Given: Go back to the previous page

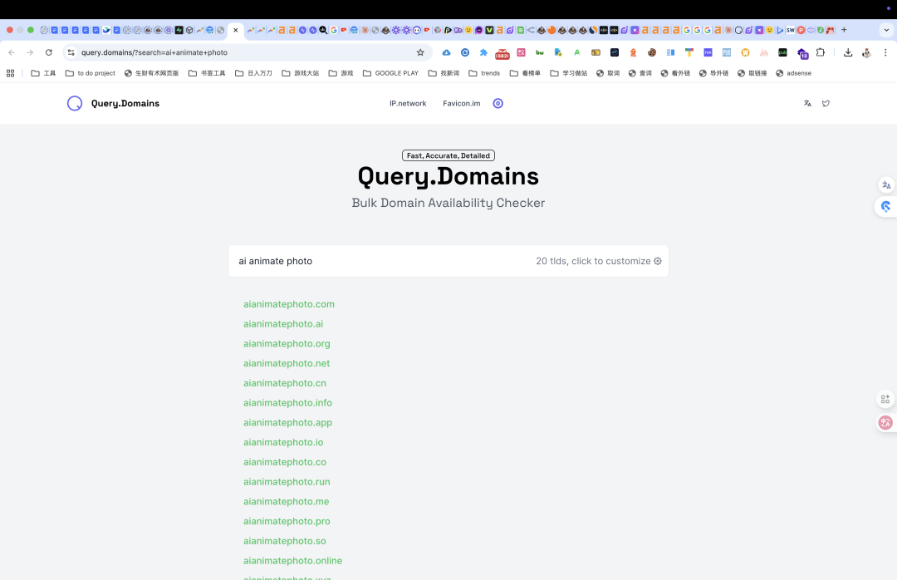Looking at the screenshot, I should (12, 52).
